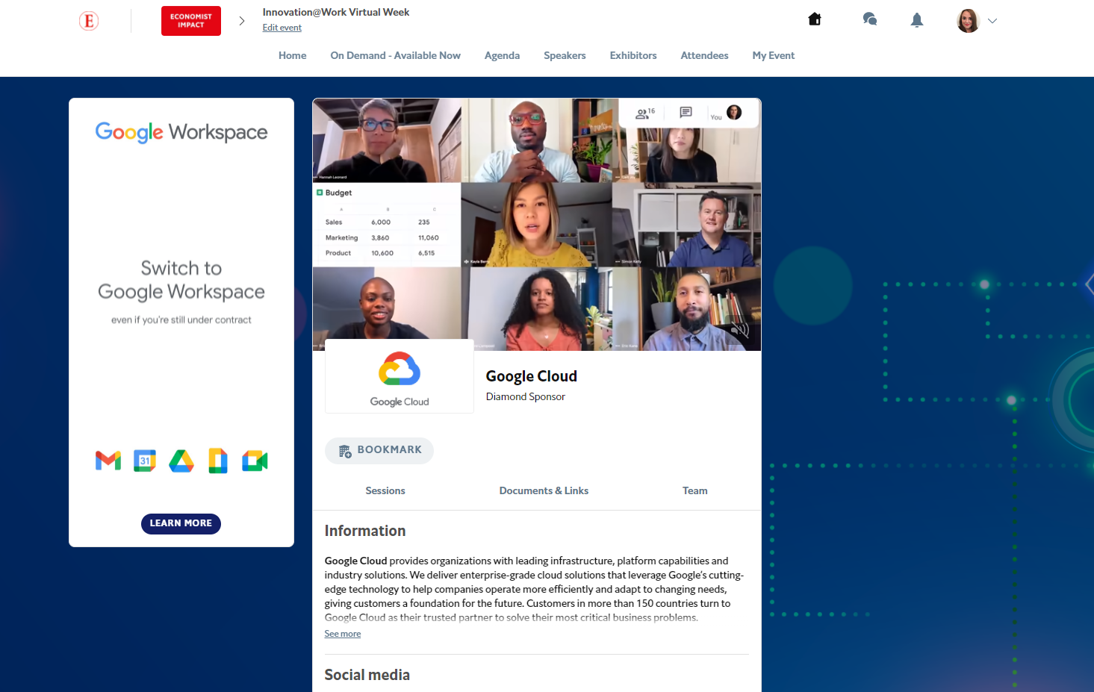Click the Diamond Sponsor label

pos(526,396)
